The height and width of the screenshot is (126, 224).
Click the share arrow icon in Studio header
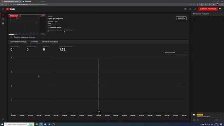click(195, 9)
